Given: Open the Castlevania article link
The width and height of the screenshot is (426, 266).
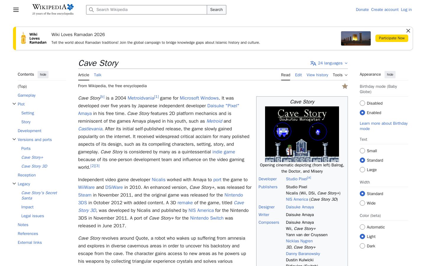Looking at the screenshot, I should [x=90, y=129].
